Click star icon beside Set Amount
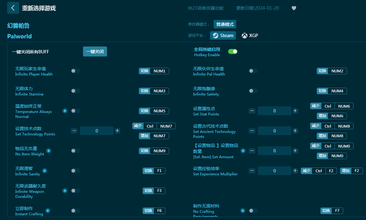This screenshot has width=366, height=220. click(x=243, y=151)
